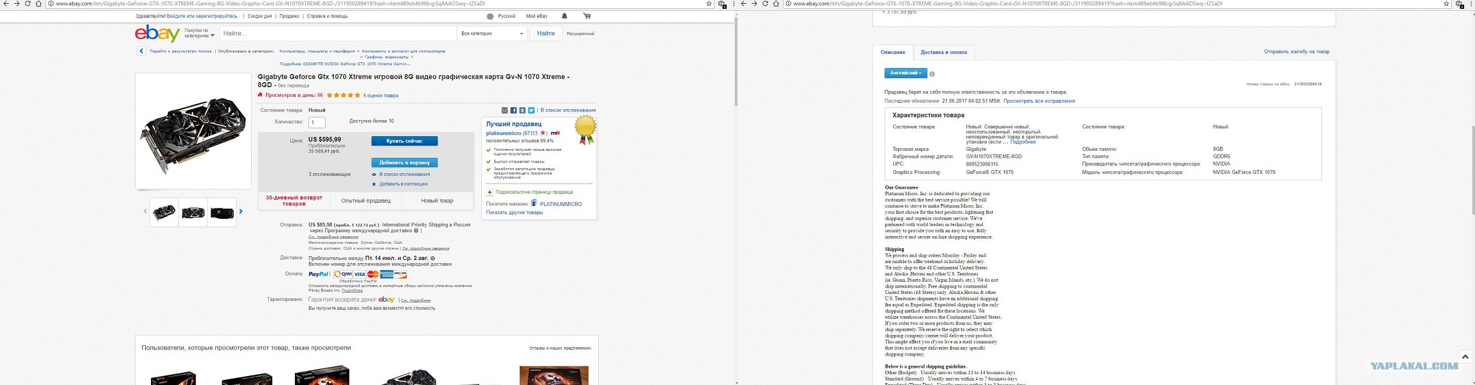
Task: Click Купить сейчас button
Action: coord(405,141)
